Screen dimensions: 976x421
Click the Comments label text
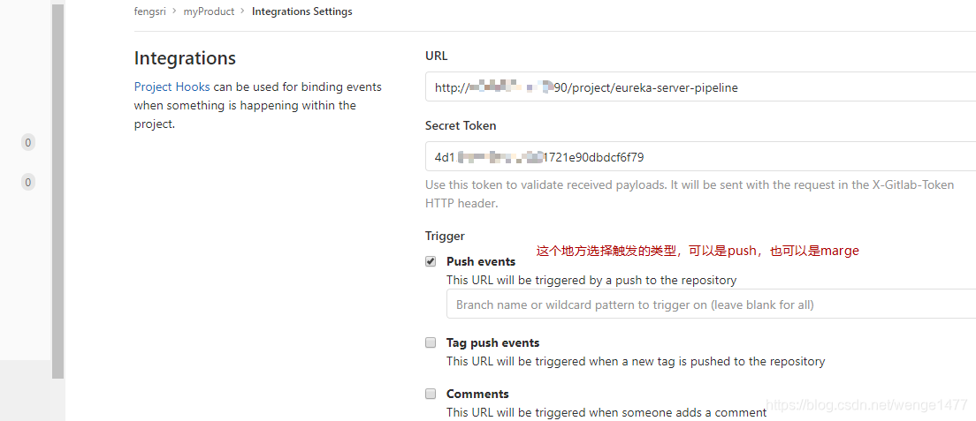pos(477,394)
